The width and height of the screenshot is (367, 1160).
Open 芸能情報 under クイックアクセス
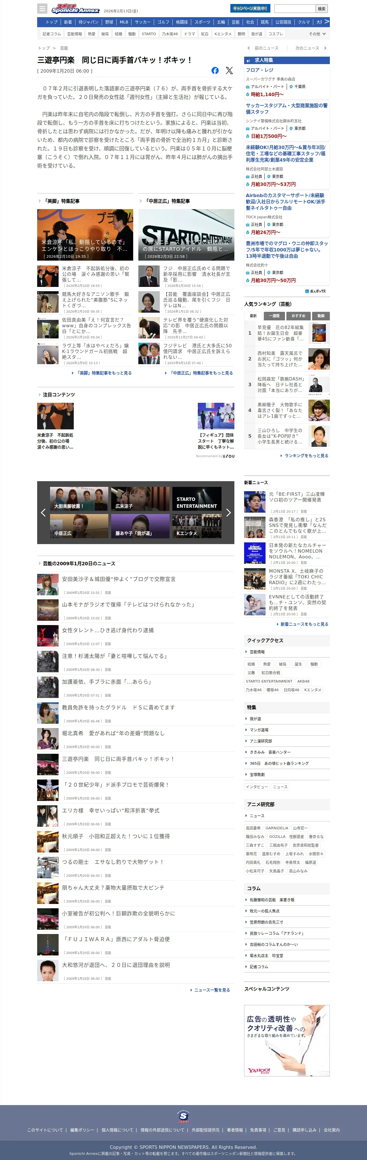point(257,652)
